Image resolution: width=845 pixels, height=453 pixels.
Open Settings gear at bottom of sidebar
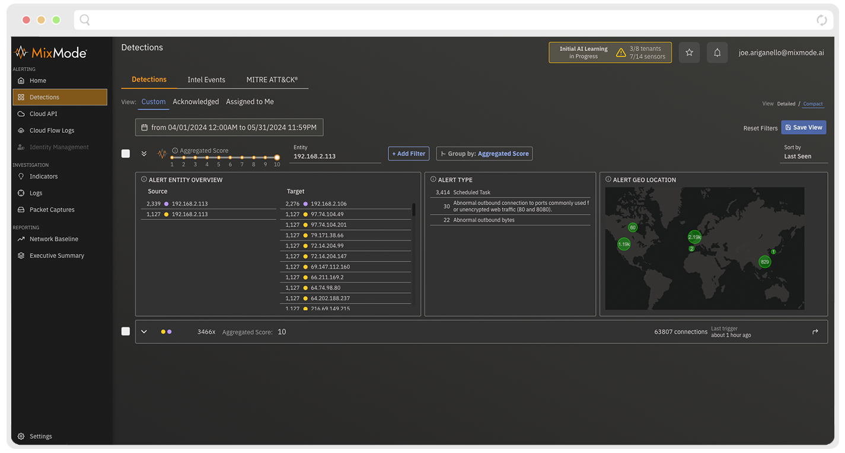tap(21, 436)
